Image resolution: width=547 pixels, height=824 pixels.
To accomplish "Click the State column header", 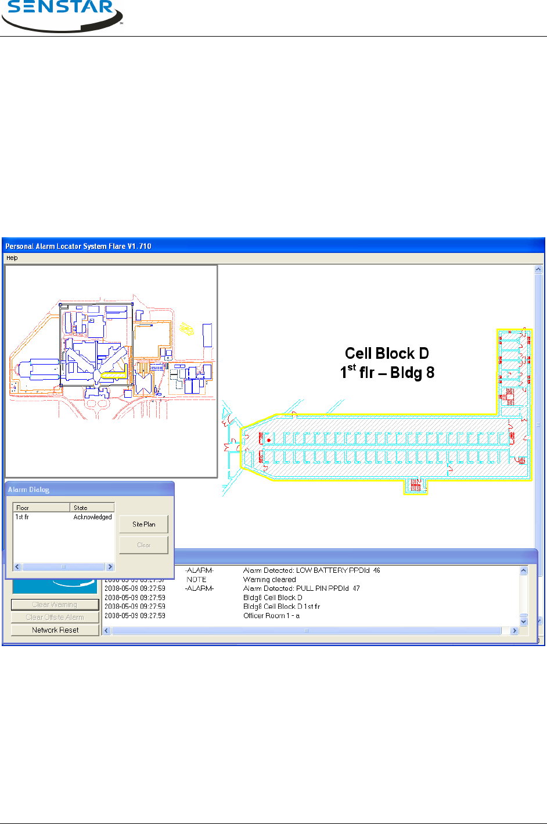I will click(92, 508).
